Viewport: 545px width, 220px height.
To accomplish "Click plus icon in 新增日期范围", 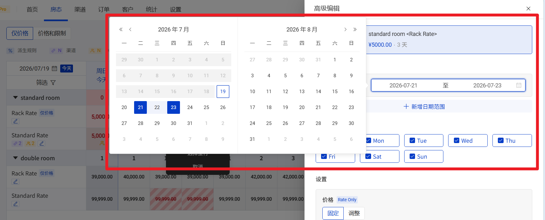I will [x=406, y=107].
